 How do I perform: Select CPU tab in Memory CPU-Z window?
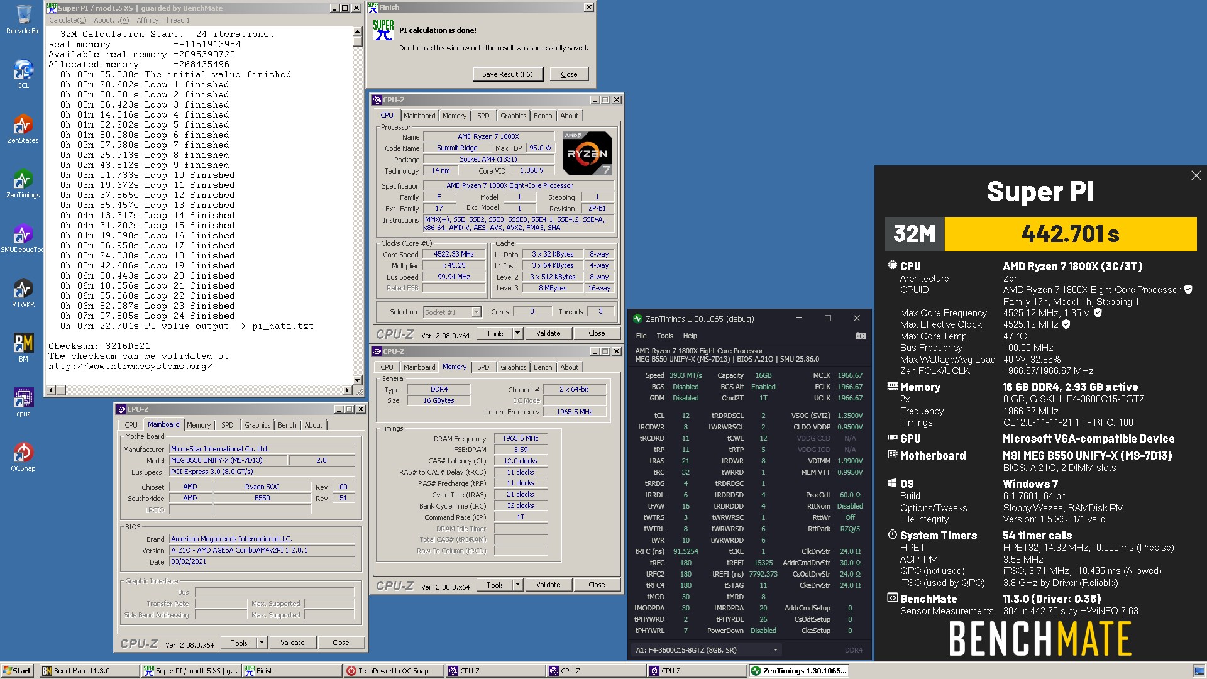coord(387,367)
